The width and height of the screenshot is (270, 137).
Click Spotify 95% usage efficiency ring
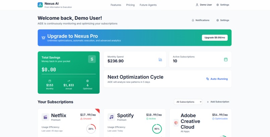pyautogui.click(x=157, y=129)
